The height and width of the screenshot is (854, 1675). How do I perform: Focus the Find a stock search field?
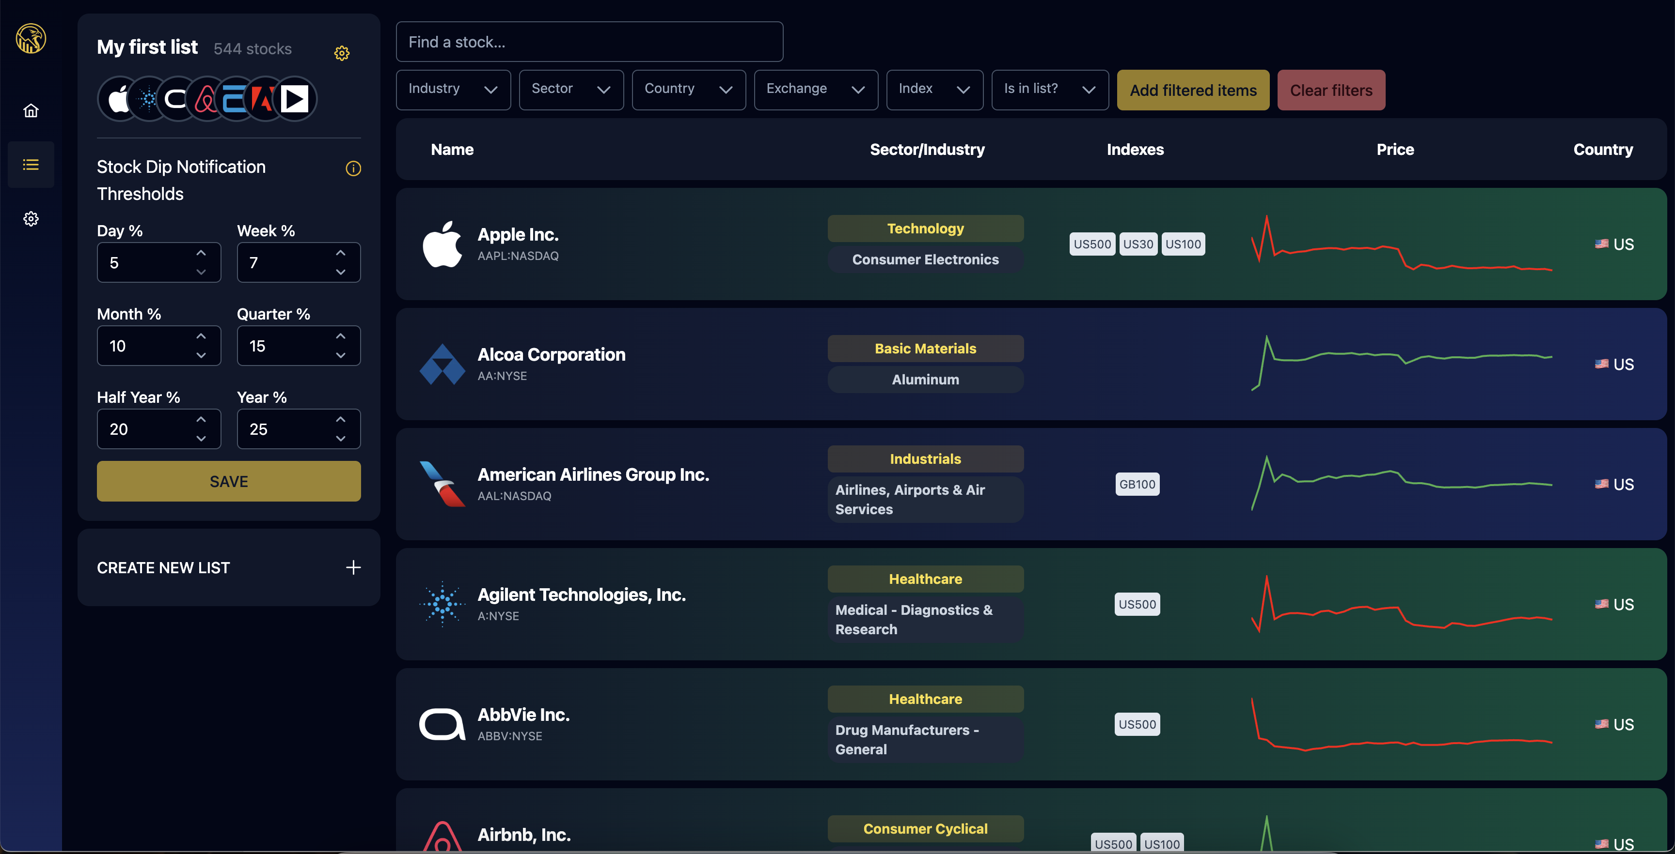click(590, 42)
